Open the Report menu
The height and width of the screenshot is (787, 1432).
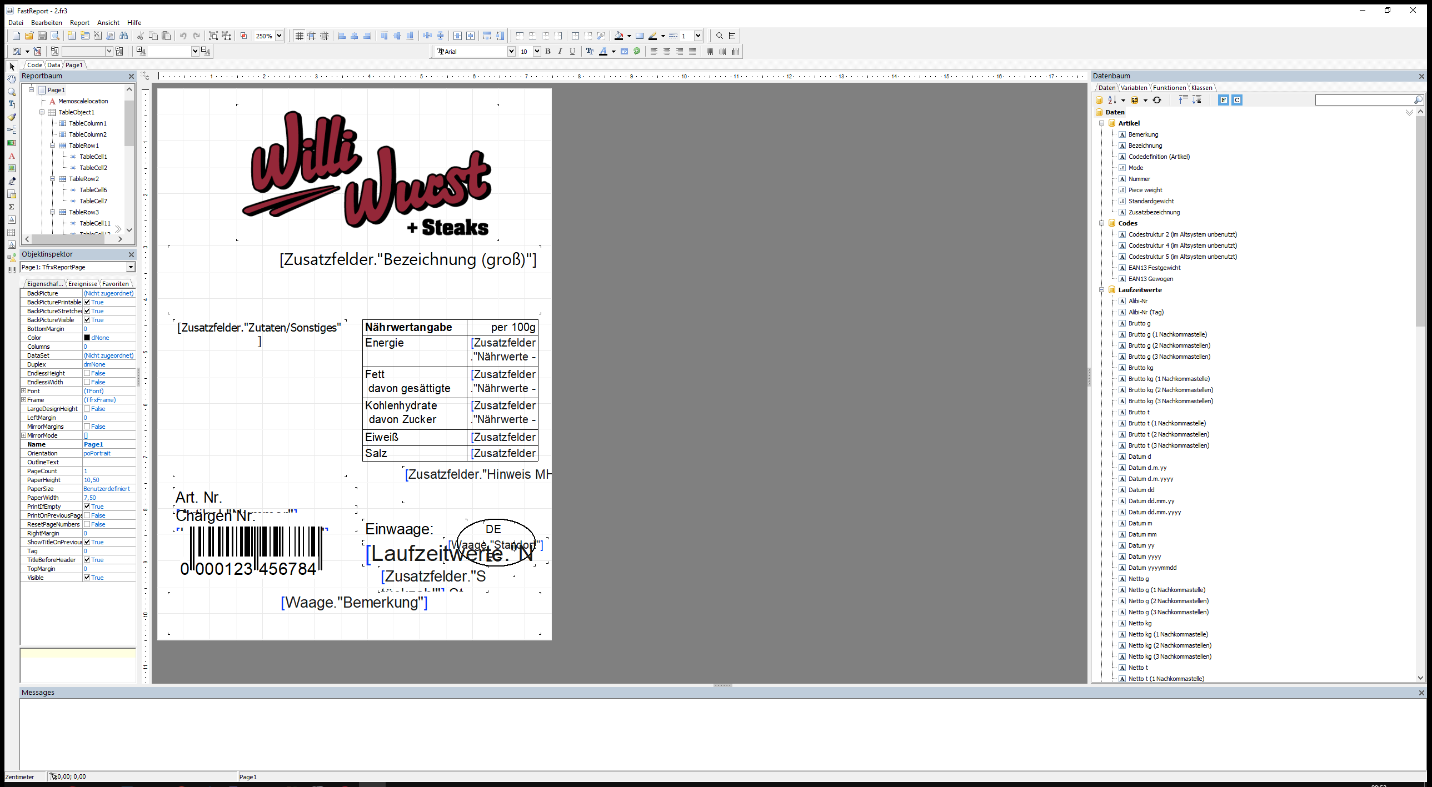[x=79, y=23]
